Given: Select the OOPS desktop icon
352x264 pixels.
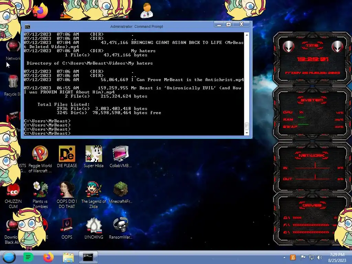Looking at the screenshot, I should [x=67, y=228].
